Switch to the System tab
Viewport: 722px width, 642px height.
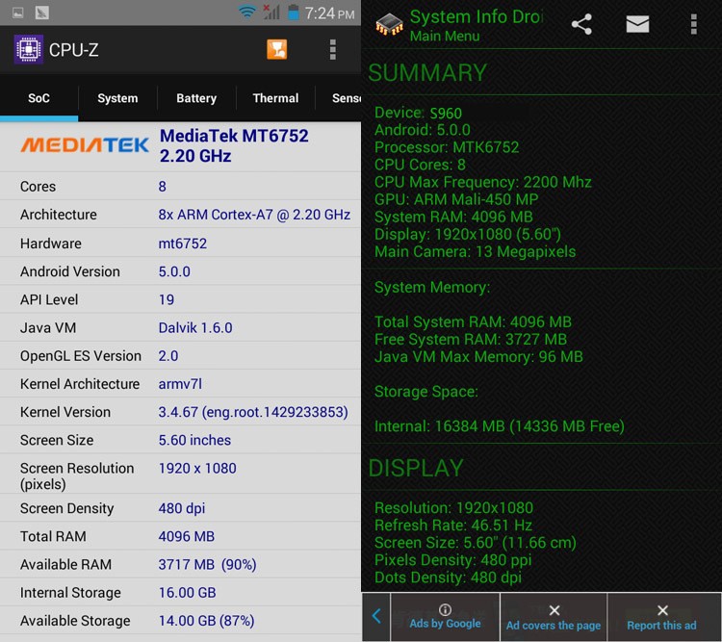(x=117, y=98)
